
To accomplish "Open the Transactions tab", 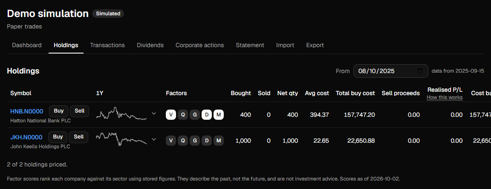I will pyautogui.click(x=107, y=45).
